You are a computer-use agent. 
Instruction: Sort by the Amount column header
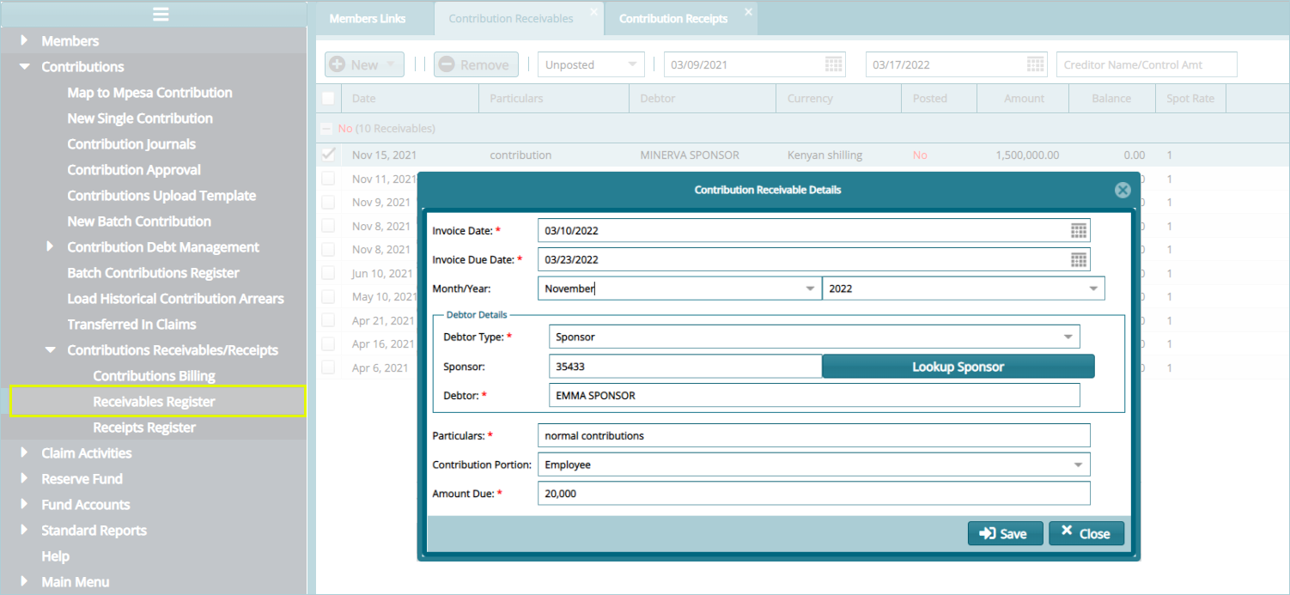click(x=1024, y=98)
